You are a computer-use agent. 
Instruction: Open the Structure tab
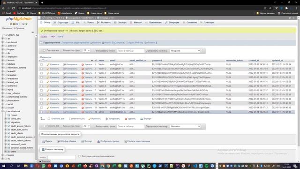pos(61,23)
